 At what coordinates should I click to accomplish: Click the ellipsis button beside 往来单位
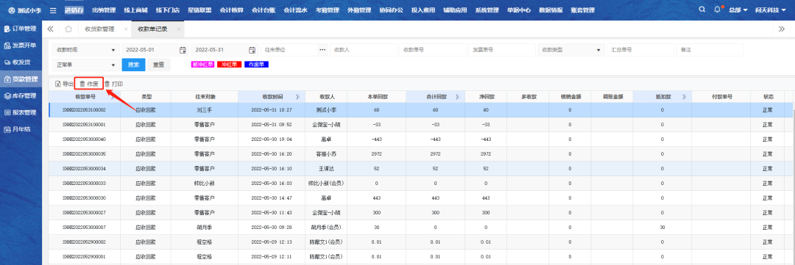coord(322,50)
